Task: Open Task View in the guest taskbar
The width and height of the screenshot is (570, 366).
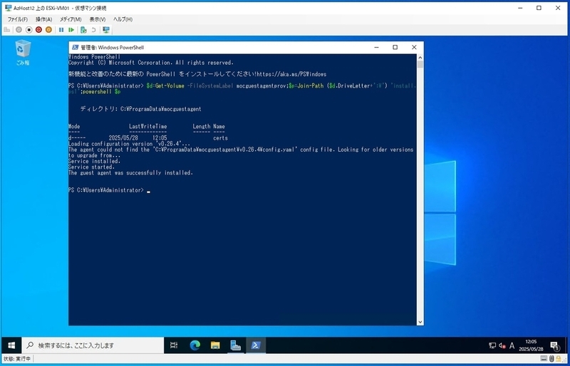Action: point(174,345)
